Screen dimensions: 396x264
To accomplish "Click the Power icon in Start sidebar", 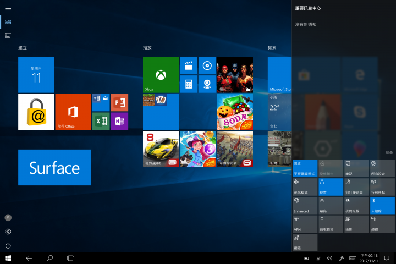I will (x=8, y=245).
